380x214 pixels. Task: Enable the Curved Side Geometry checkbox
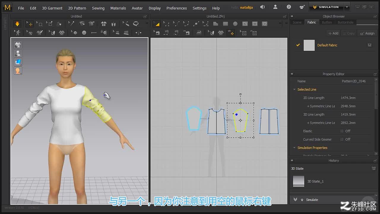342,139
